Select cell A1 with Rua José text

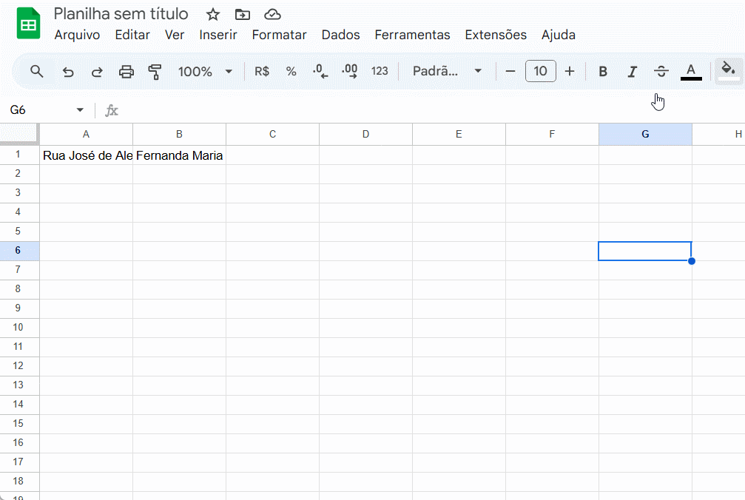point(87,155)
